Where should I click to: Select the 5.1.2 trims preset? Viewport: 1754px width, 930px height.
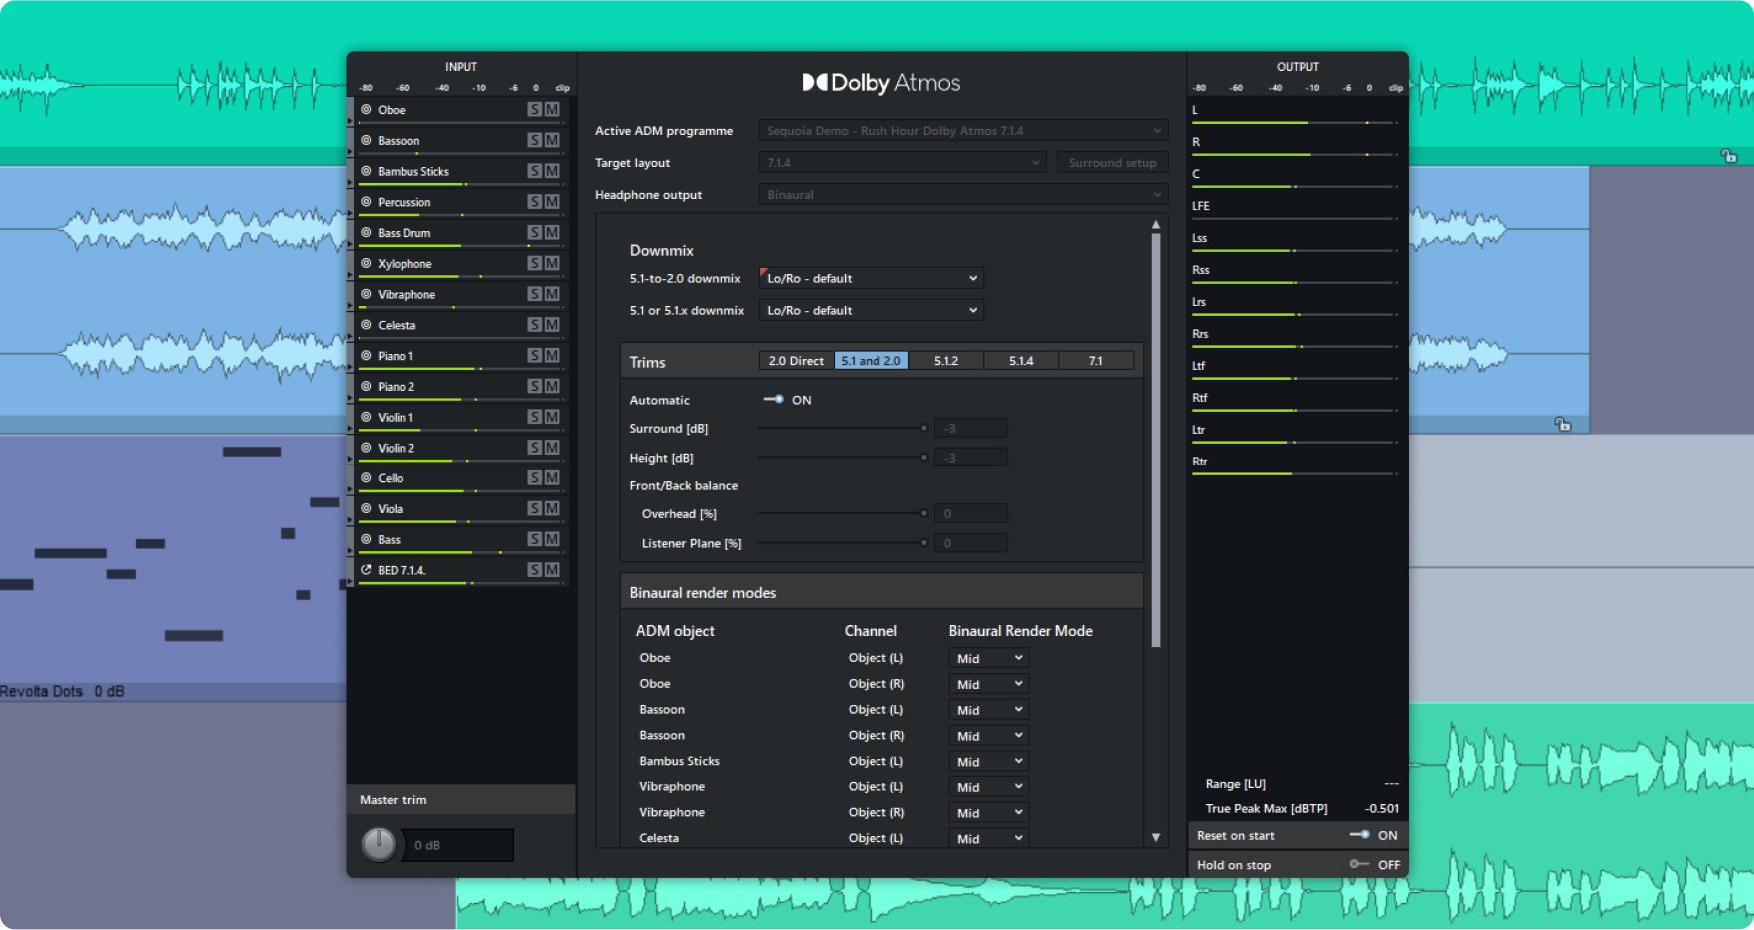[x=944, y=360]
